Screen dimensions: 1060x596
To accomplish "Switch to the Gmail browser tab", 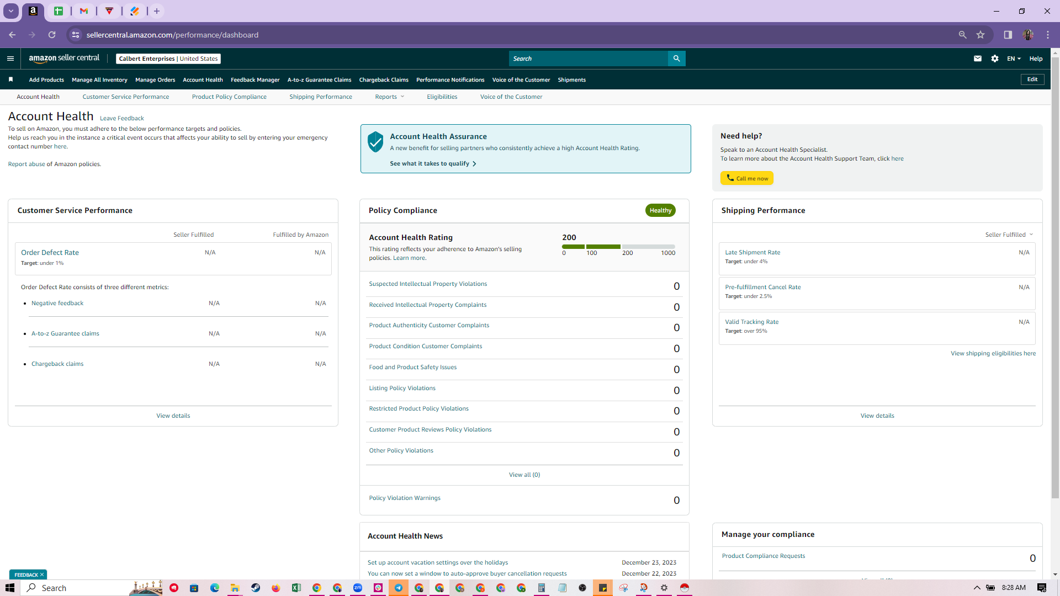I will pos(84,11).
